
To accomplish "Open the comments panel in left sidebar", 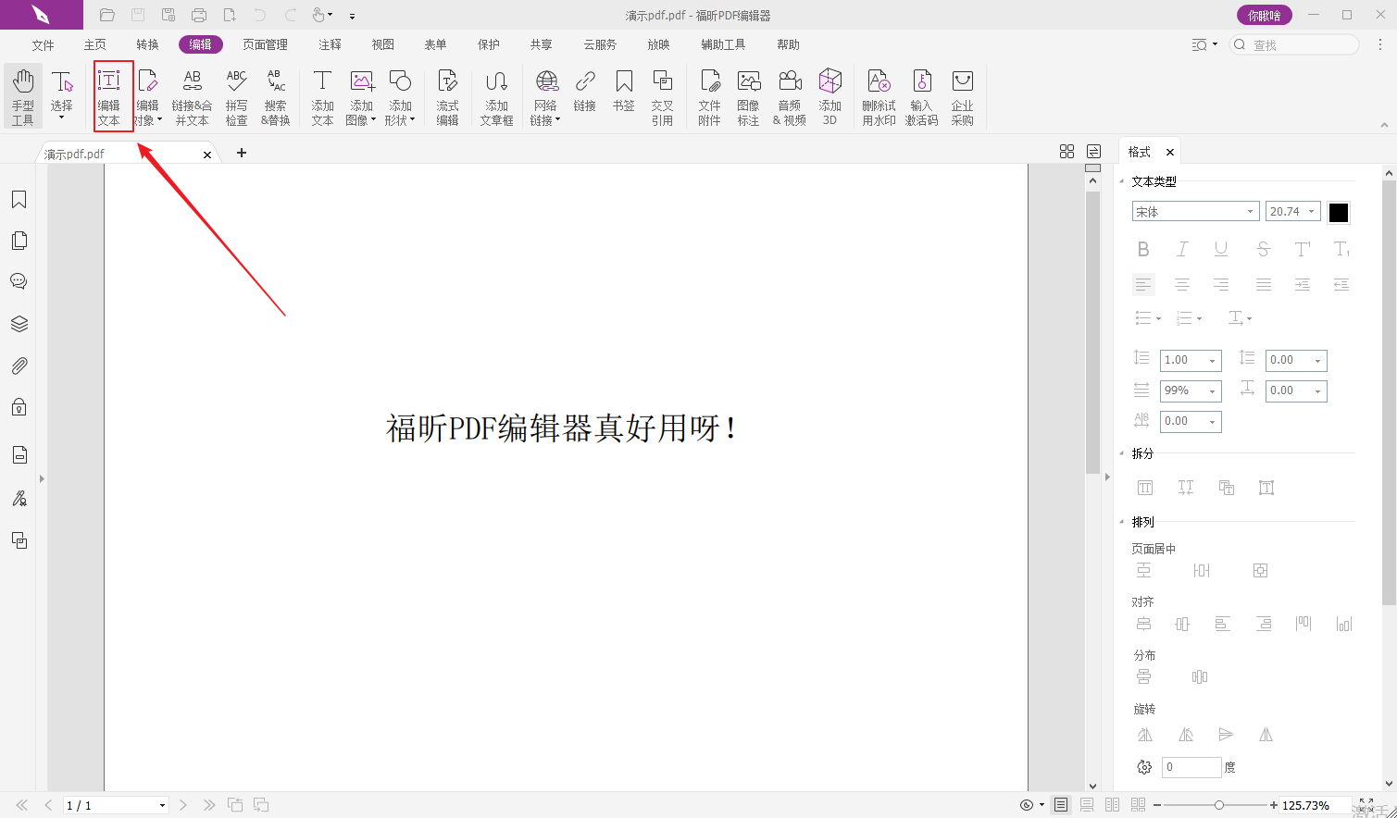I will tap(19, 281).
